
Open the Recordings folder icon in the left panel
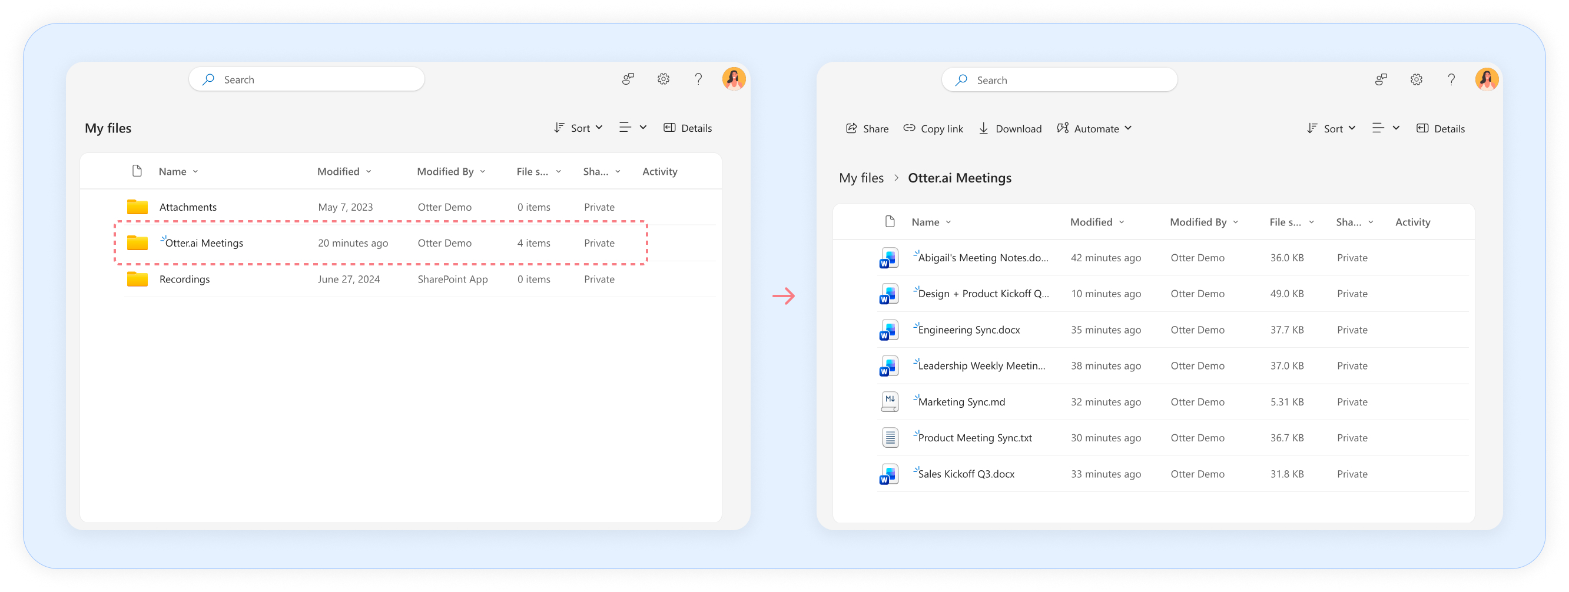(137, 279)
